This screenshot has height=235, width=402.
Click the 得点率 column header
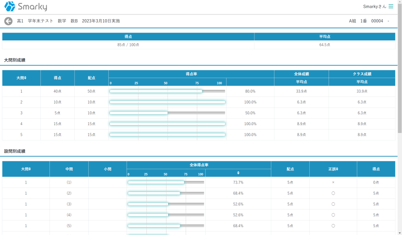[x=191, y=74]
